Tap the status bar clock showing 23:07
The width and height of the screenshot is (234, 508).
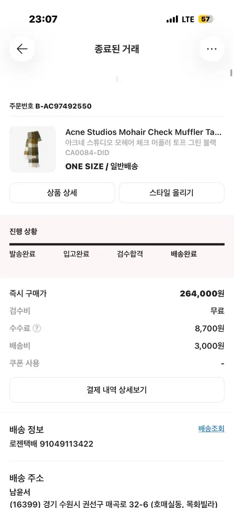43,19
